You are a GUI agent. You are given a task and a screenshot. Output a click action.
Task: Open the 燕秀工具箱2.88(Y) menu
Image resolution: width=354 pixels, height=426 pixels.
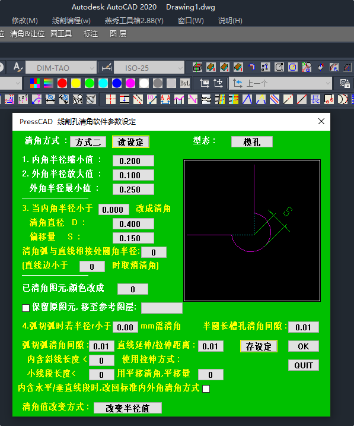coord(134,21)
